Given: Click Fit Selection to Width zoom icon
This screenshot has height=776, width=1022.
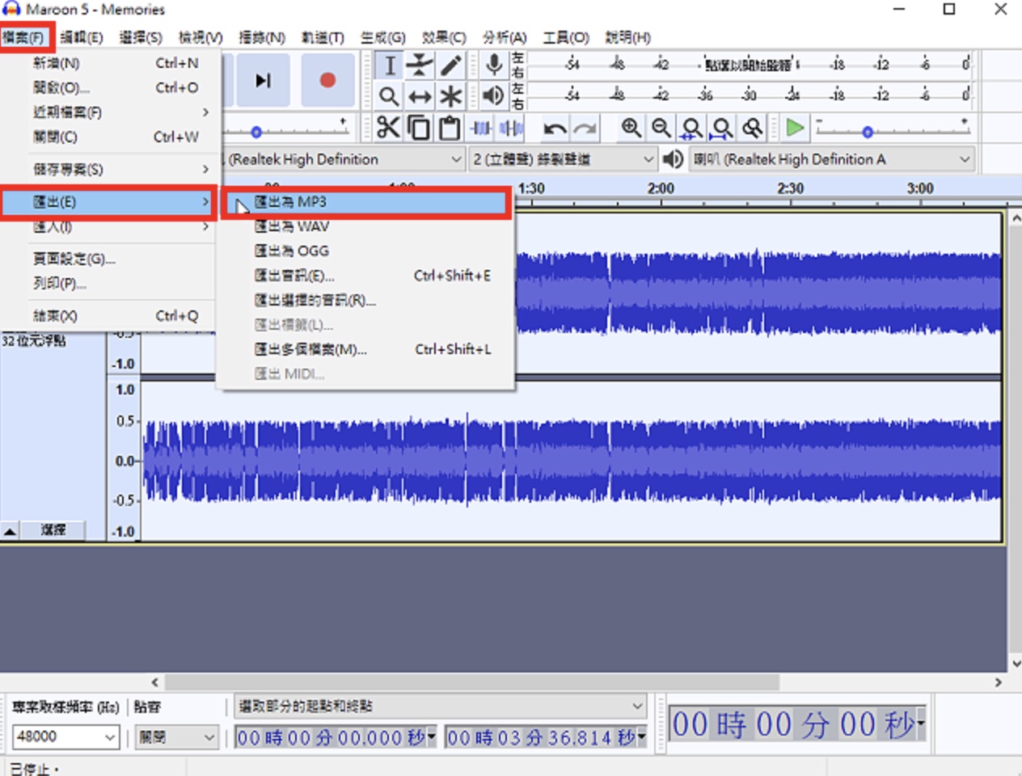Looking at the screenshot, I should tap(691, 128).
